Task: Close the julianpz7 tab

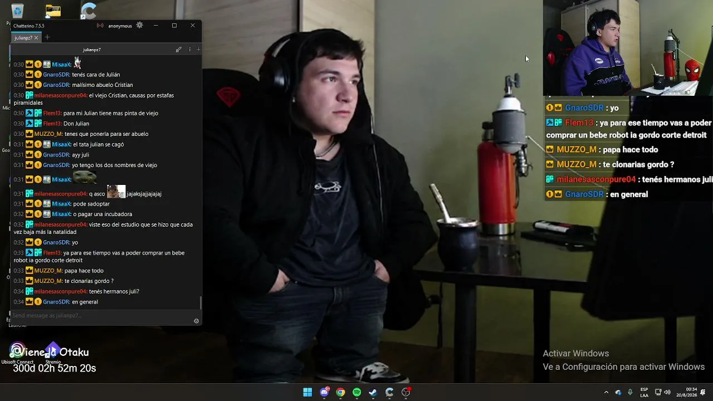Action: (x=36, y=38)
